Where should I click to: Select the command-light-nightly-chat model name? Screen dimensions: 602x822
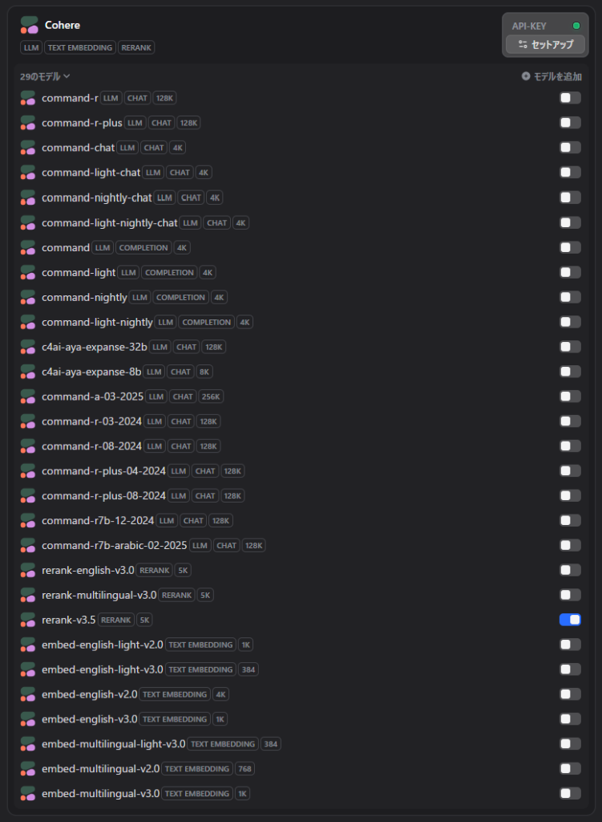tap(109, 223)
